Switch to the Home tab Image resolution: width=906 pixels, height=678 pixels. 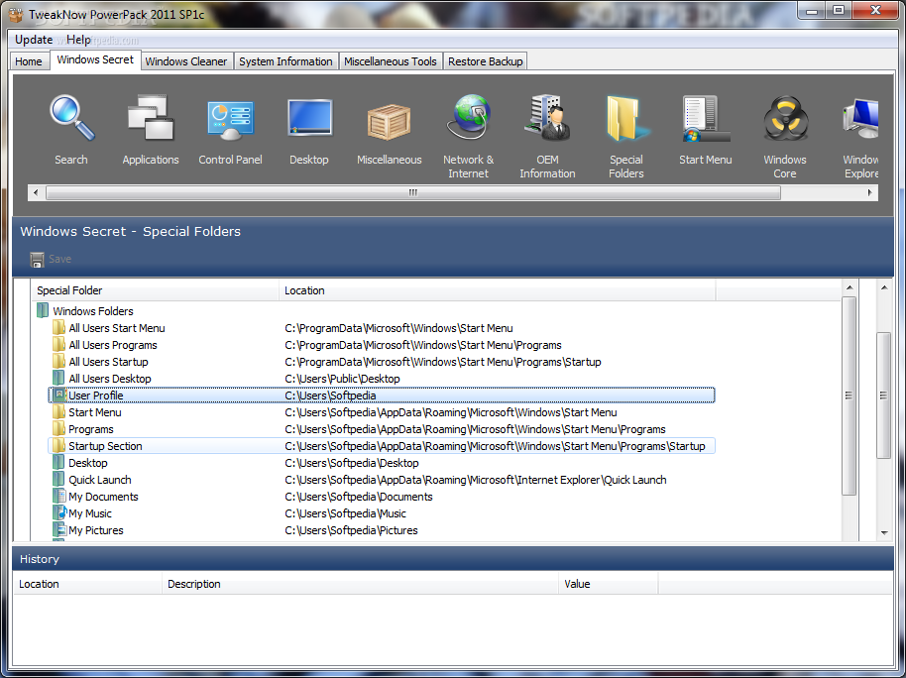click(29, 61)
